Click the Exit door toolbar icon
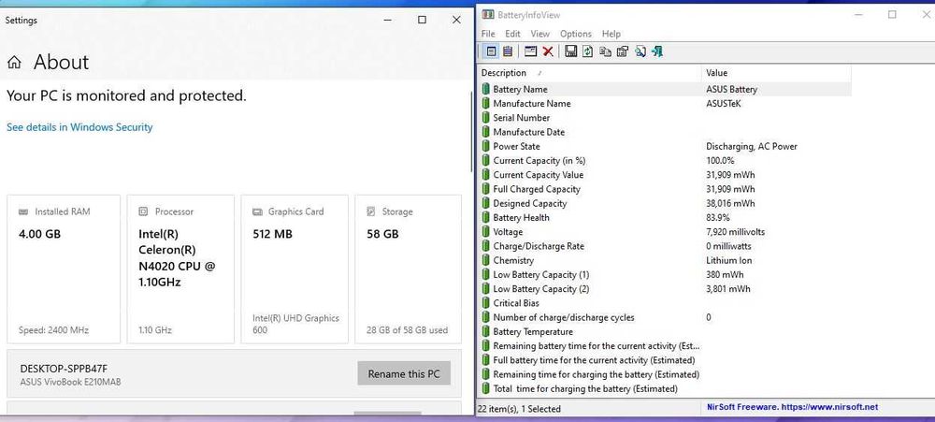 [657, 51]
